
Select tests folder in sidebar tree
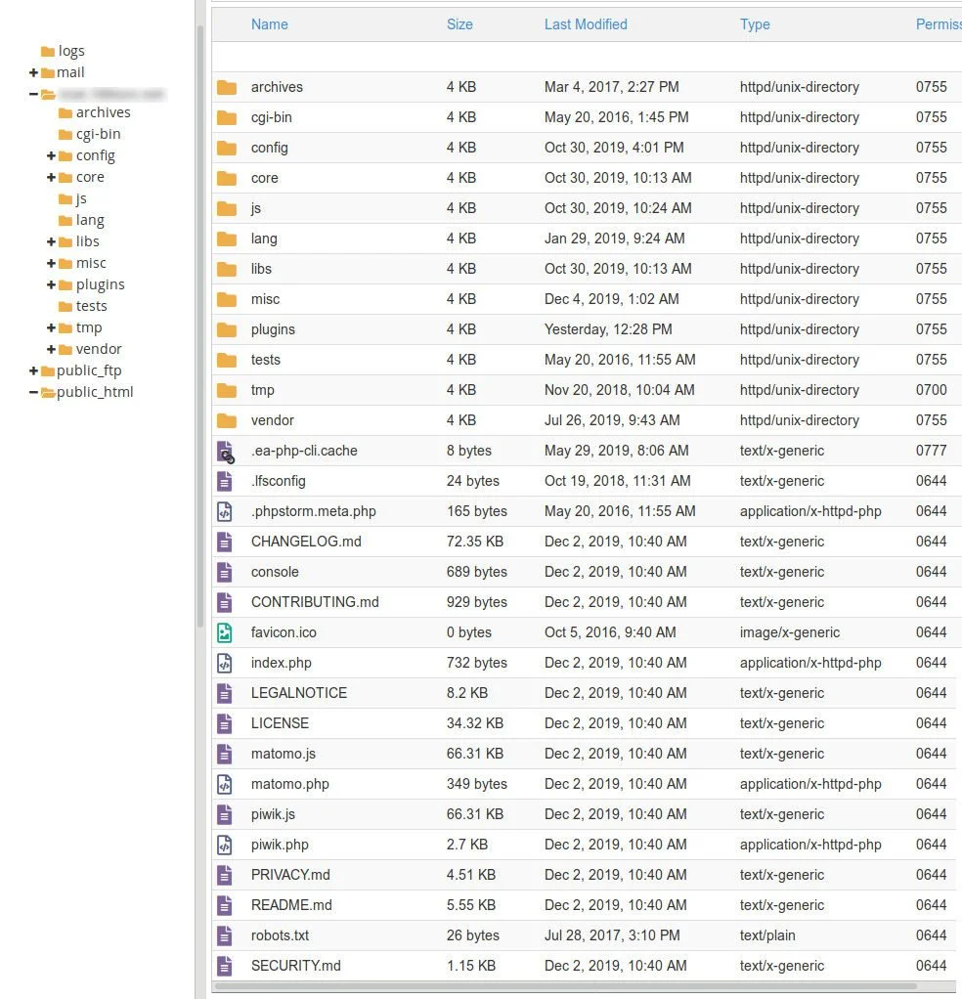(x=91, y=306)
